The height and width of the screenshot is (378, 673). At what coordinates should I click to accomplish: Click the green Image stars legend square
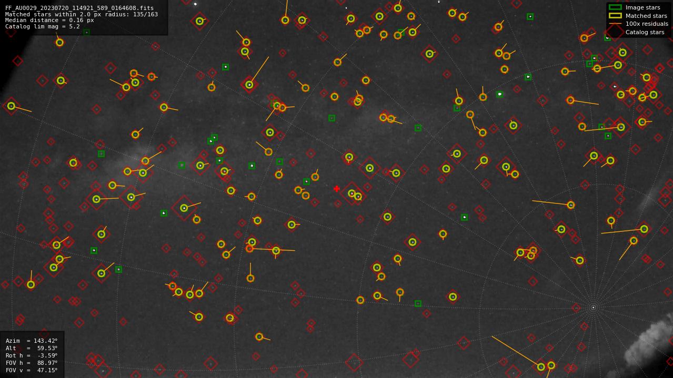tap(615, 7)
